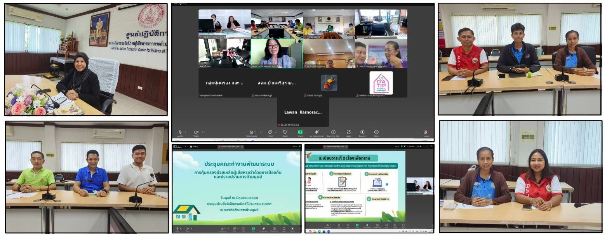Image resolution: width=607 pixels, height=238 pixels.
Task: Click the 'สคม.บ้านศรีสุราษ...' participant name tile
Action: tap(277, 83)
